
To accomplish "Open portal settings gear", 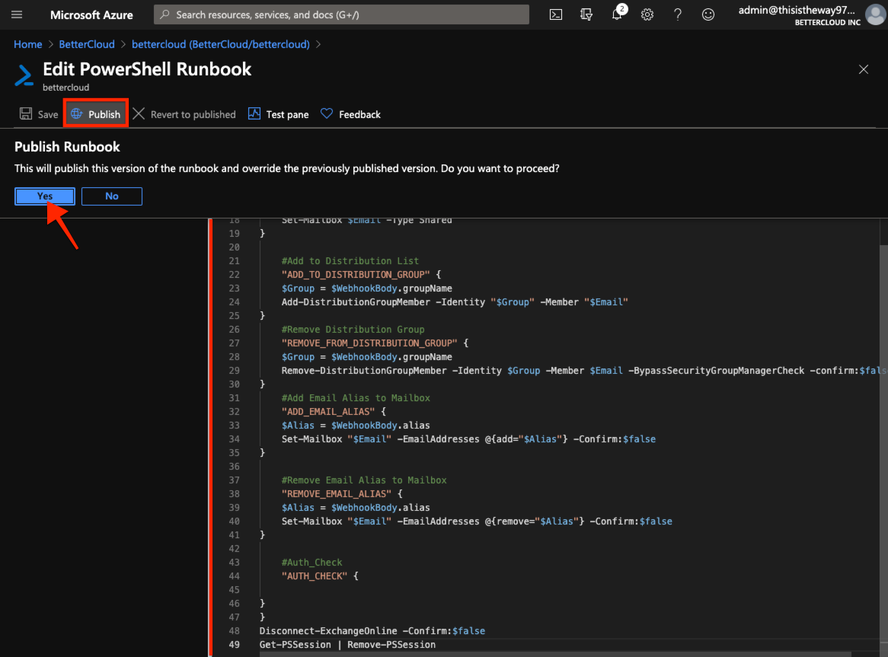I will coord(647,14).
